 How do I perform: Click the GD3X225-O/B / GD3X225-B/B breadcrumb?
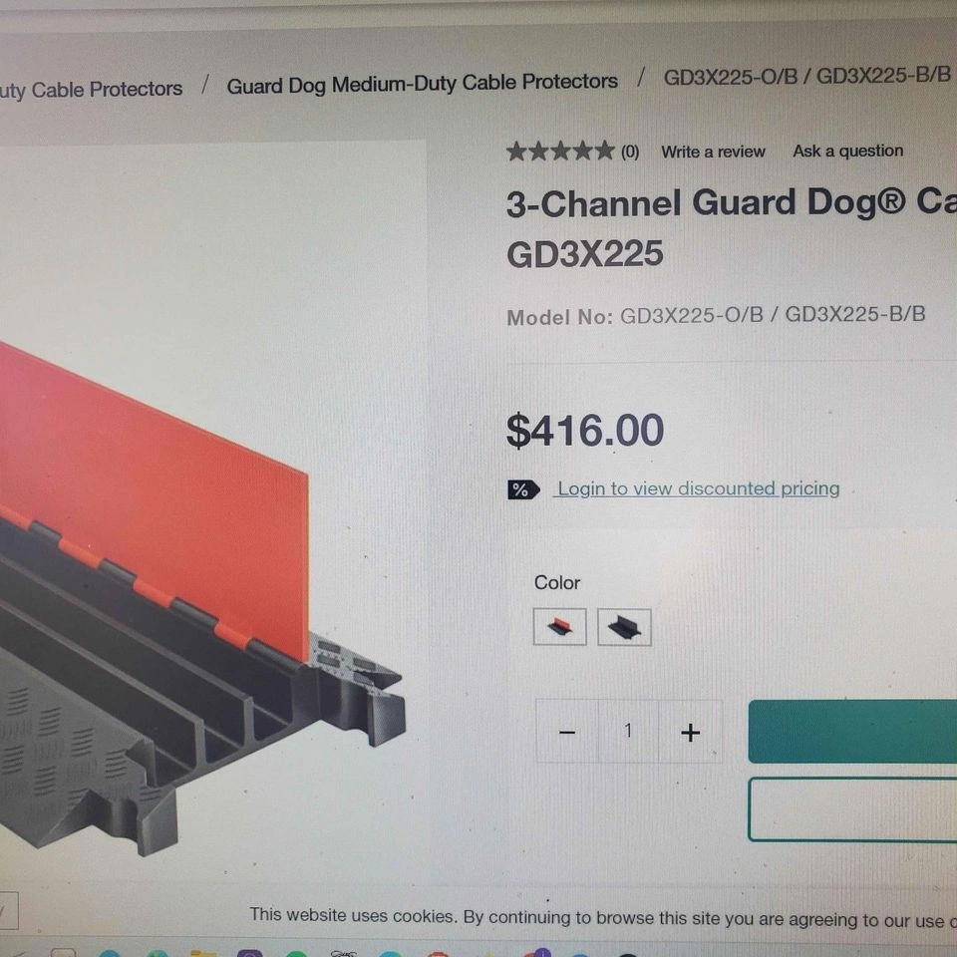806,77
